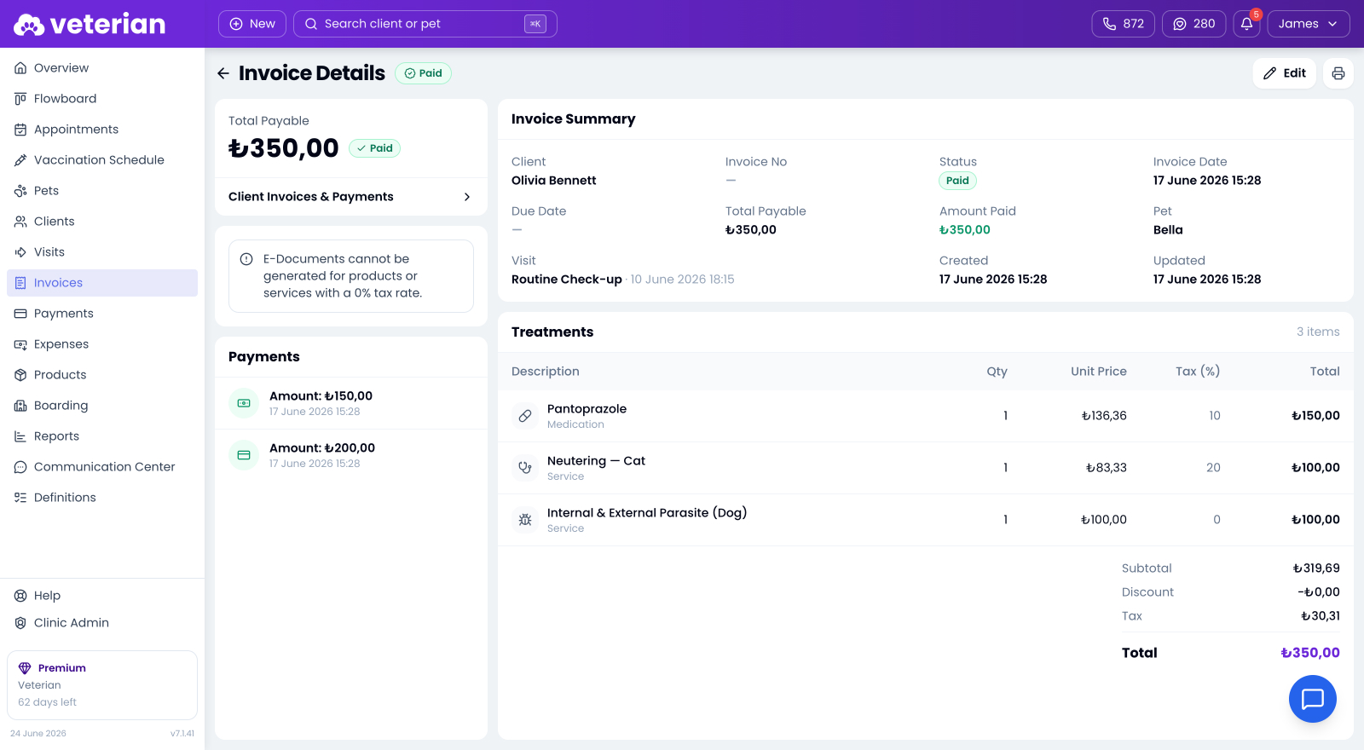Image resolution: width=1364 pixels, height=750 pixels.
Task: Click Internal & External Parasite (Dog) row
Action: pyautogui.click(x=926, y=520)
